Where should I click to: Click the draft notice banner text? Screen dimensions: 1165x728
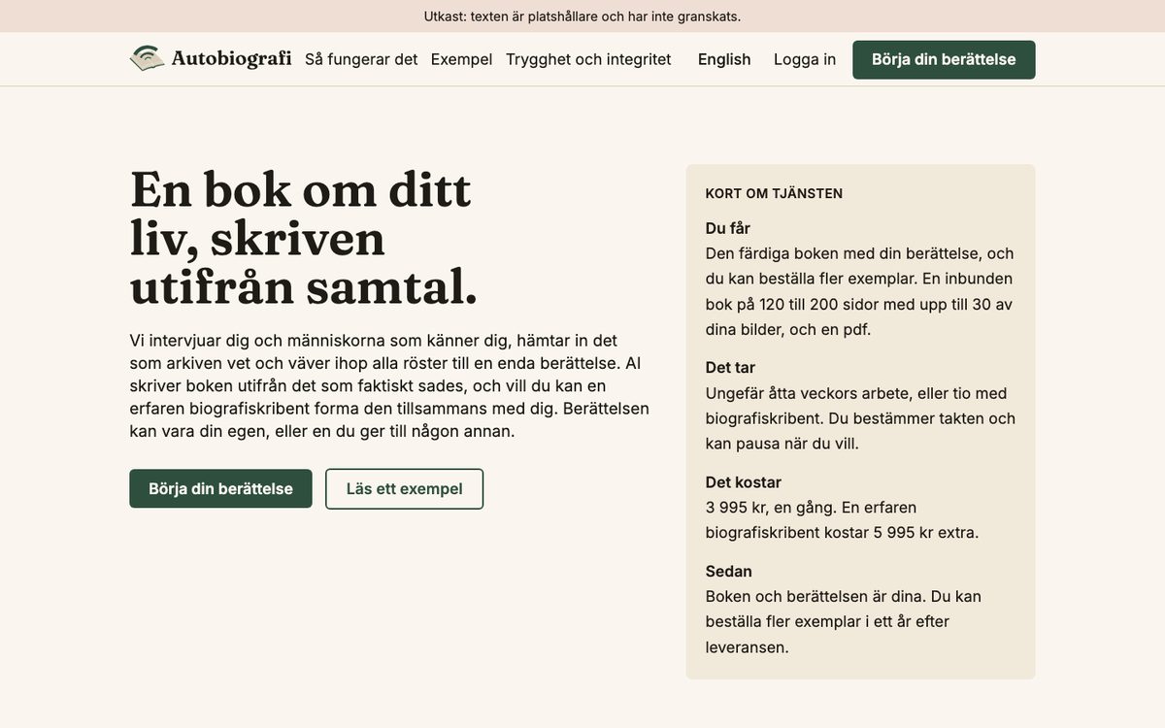click(x=582, y=17)
